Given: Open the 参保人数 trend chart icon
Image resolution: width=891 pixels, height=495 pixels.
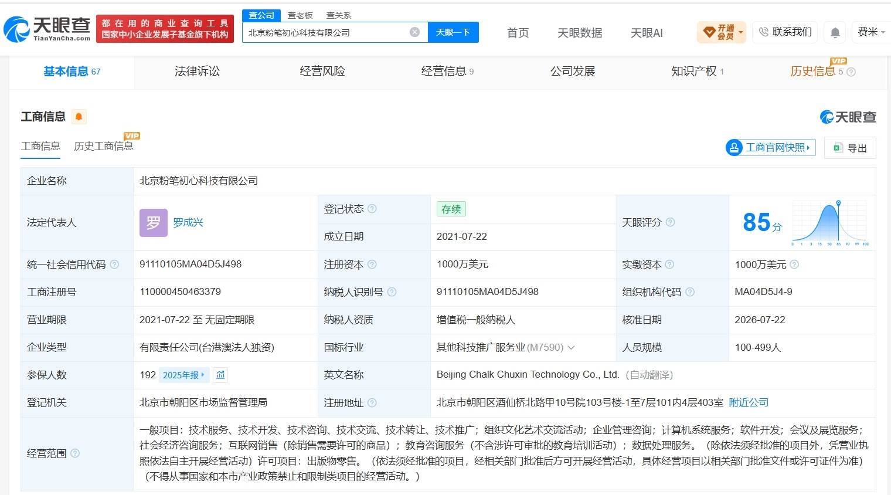Looking at the screenshot, I should click(x=220, y=375).
